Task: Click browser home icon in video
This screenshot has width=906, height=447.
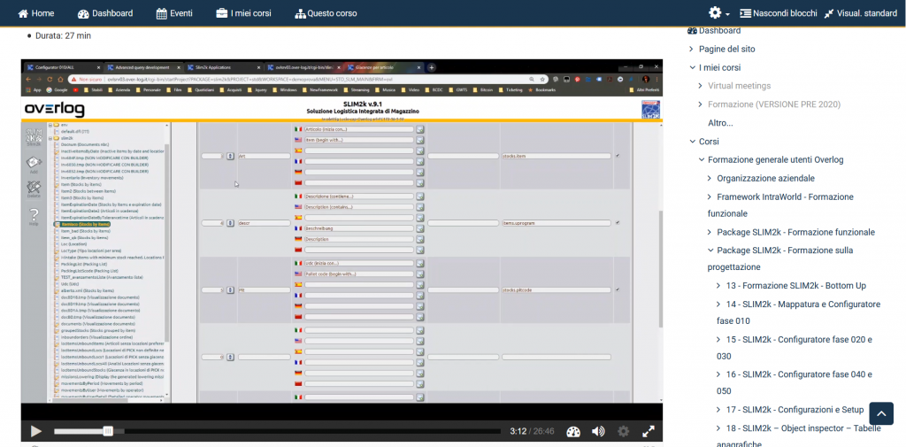Action: pyautogui.click(x=61, y=80)
